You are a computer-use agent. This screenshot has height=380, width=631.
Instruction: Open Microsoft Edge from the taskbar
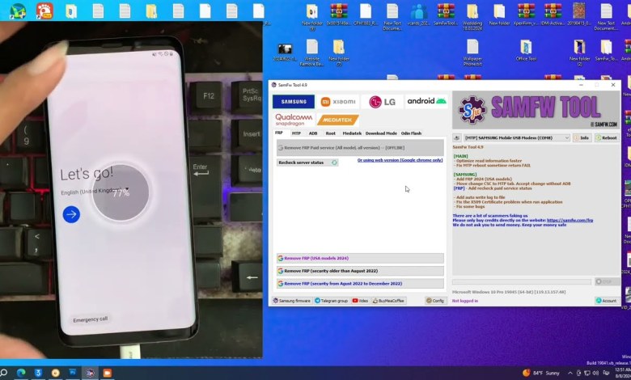coord(21,373)
